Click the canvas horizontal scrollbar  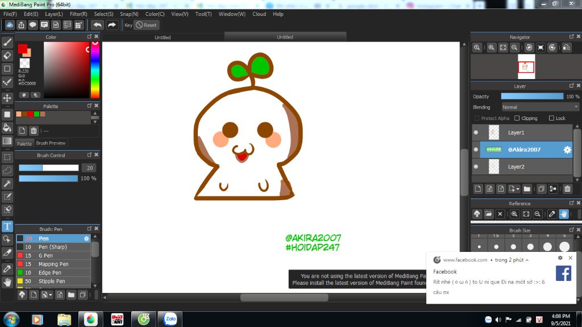[x=284, y=297]
